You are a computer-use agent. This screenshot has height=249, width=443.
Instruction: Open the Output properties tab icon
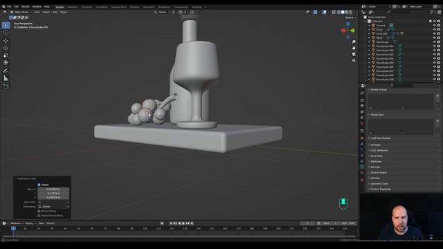point(362,106)
